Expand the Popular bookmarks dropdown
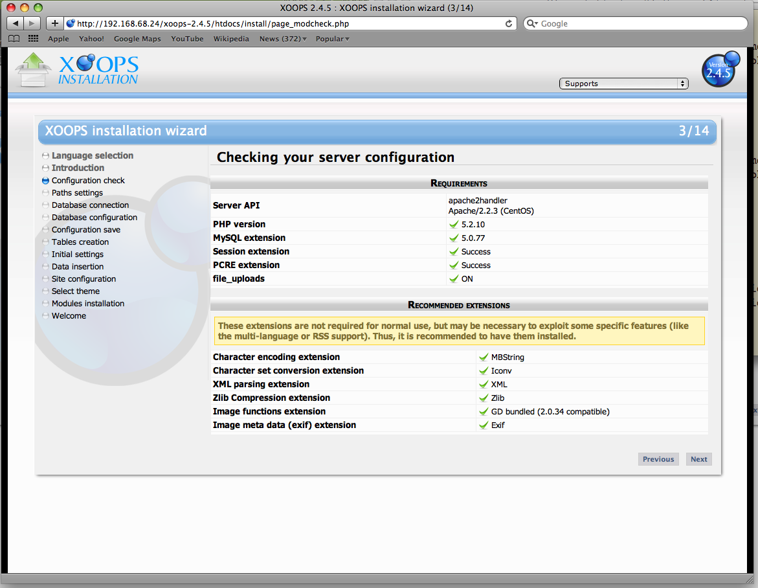 (x=332, y=39)
